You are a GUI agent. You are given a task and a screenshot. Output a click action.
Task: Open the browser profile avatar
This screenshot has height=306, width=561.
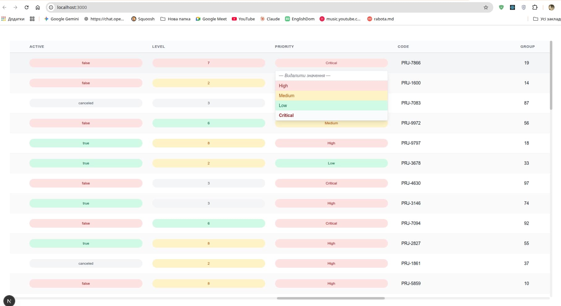[551, 7]
